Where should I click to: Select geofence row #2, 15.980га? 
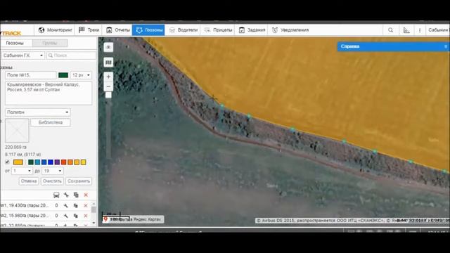pyautogui.click(x=45, y=216)
